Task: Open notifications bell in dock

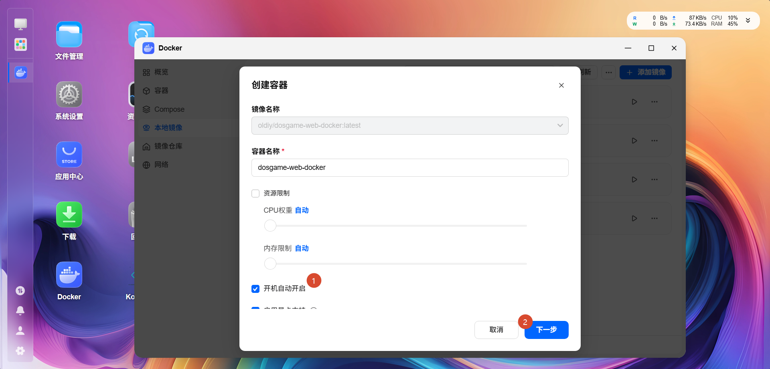Action: point(20,311)
